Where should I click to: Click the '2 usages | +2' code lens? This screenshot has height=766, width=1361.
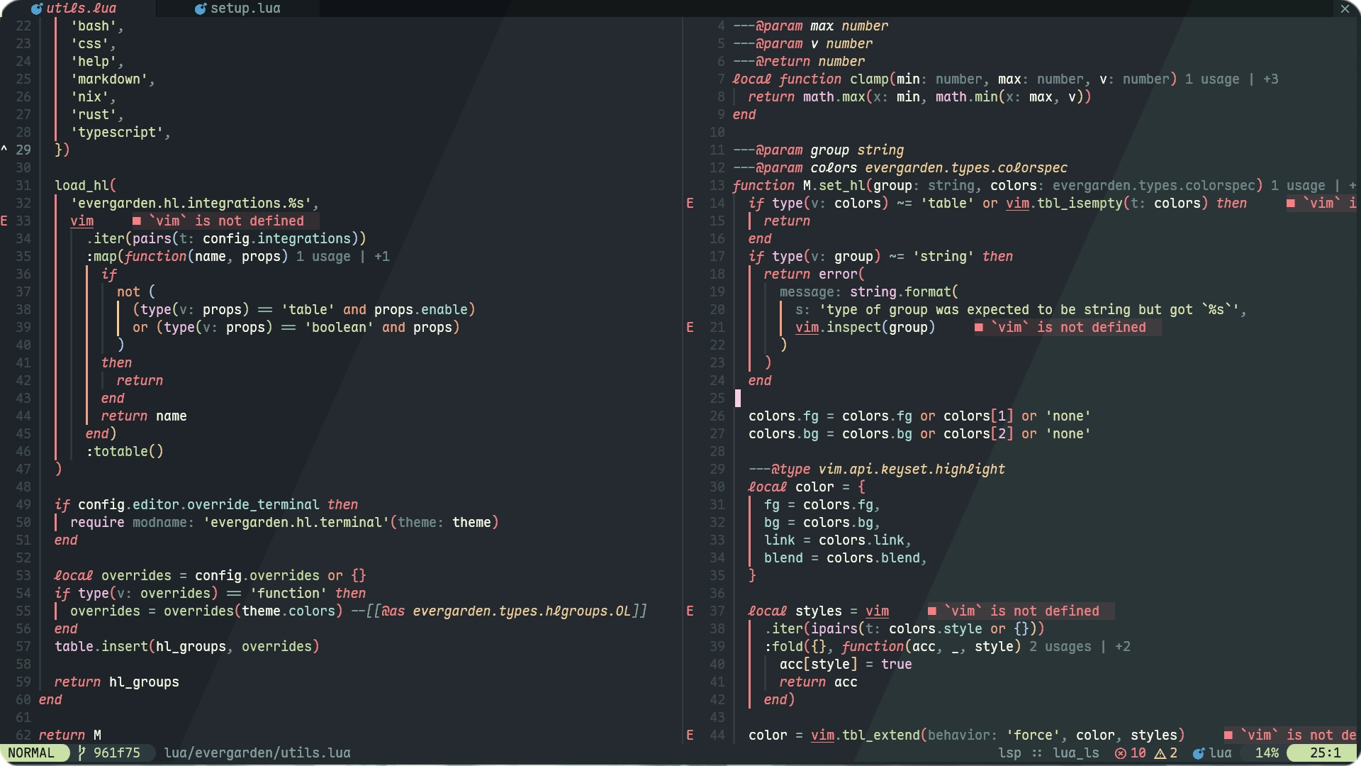coord(1080,646)
